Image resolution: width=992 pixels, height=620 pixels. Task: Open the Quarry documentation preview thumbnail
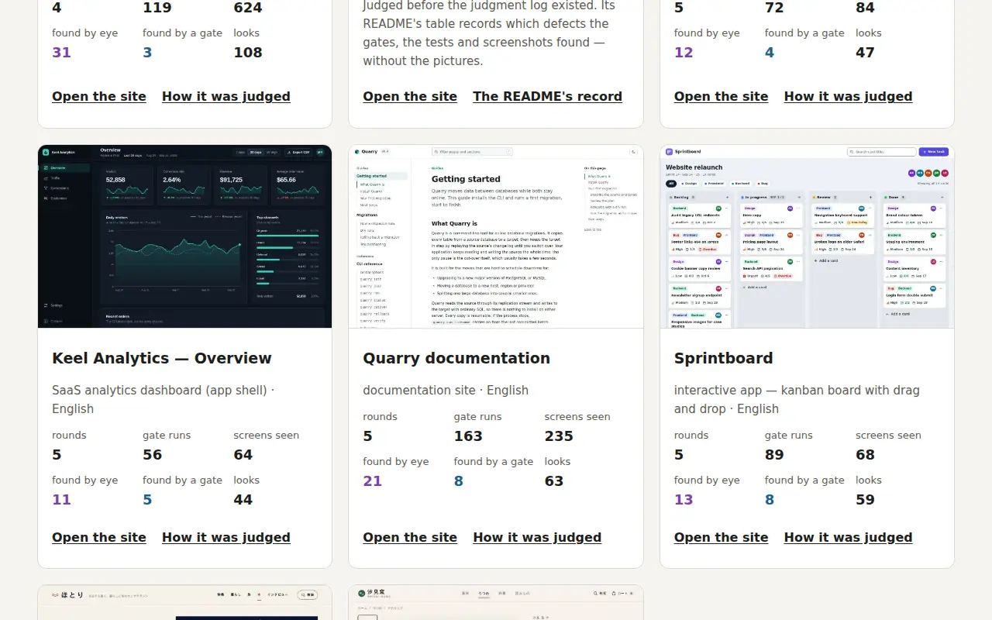coord(496,236)
